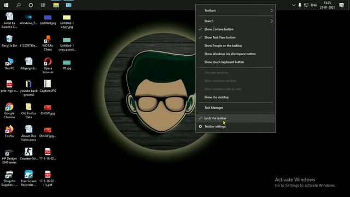Enable Show People on the taskbar
The height and width of the screenshot is (197, 350).
coord(236,45)
